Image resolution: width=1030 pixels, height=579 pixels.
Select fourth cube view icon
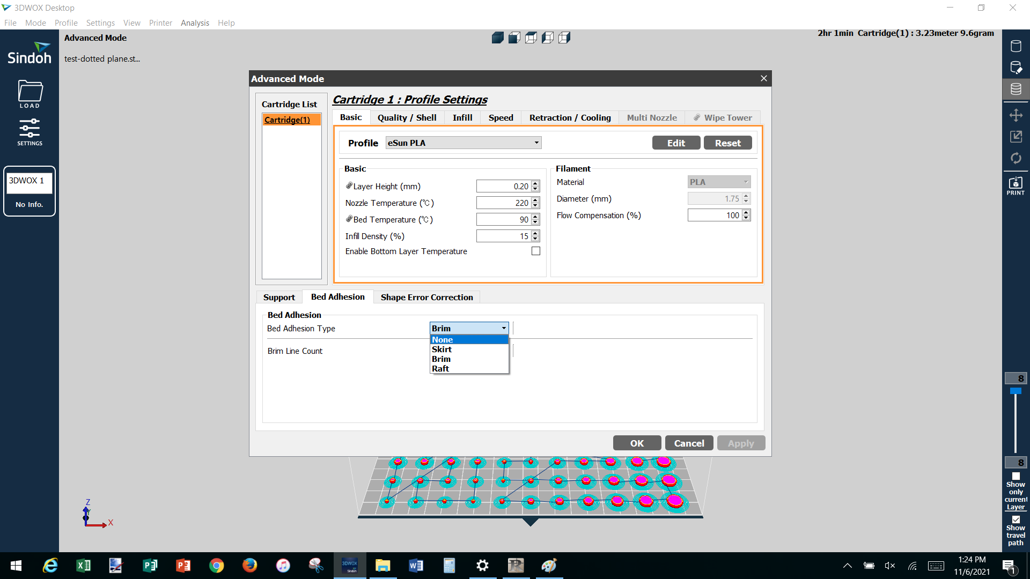pos(548,38)
